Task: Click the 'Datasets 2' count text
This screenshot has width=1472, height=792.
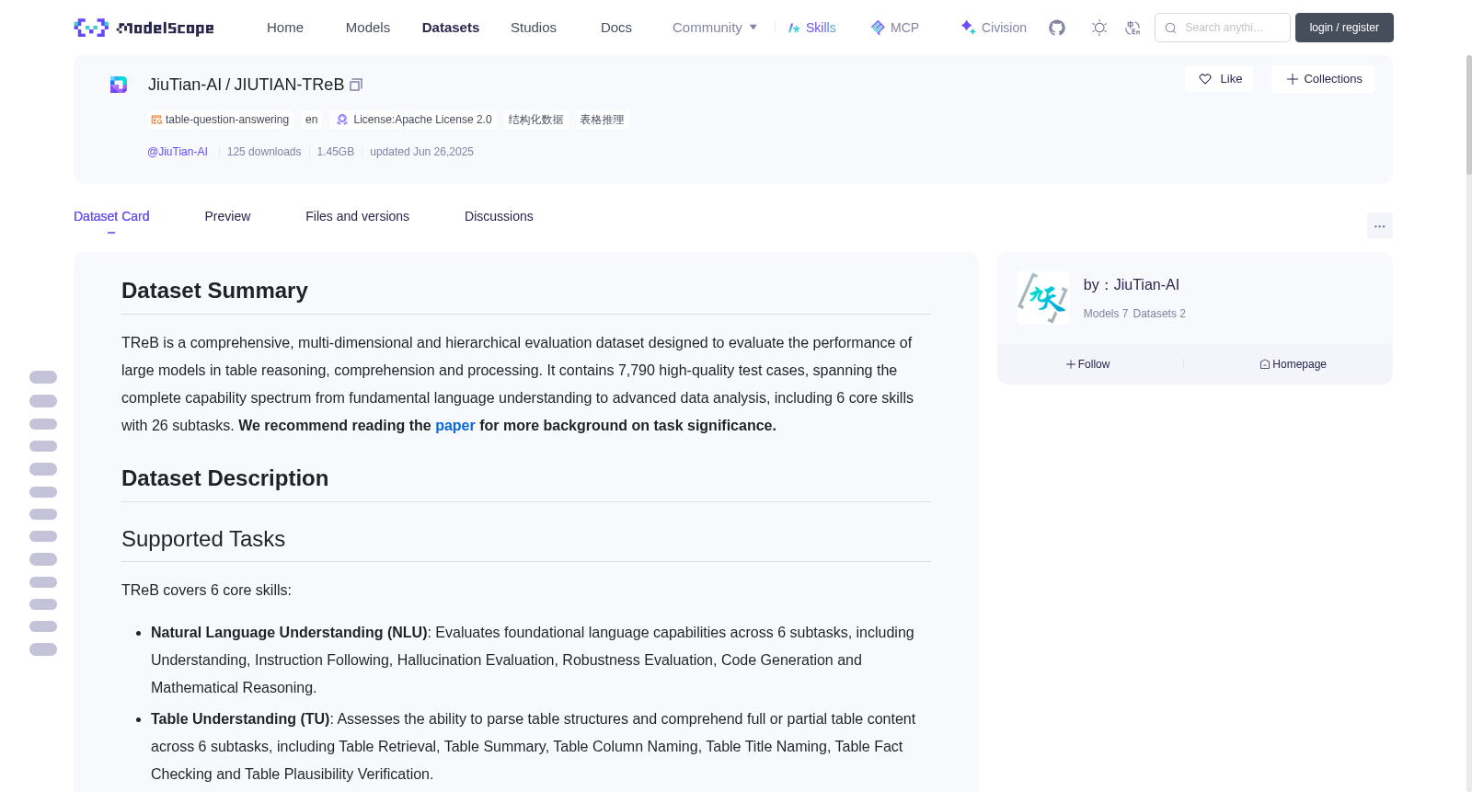Action: tap(1159, 314)
